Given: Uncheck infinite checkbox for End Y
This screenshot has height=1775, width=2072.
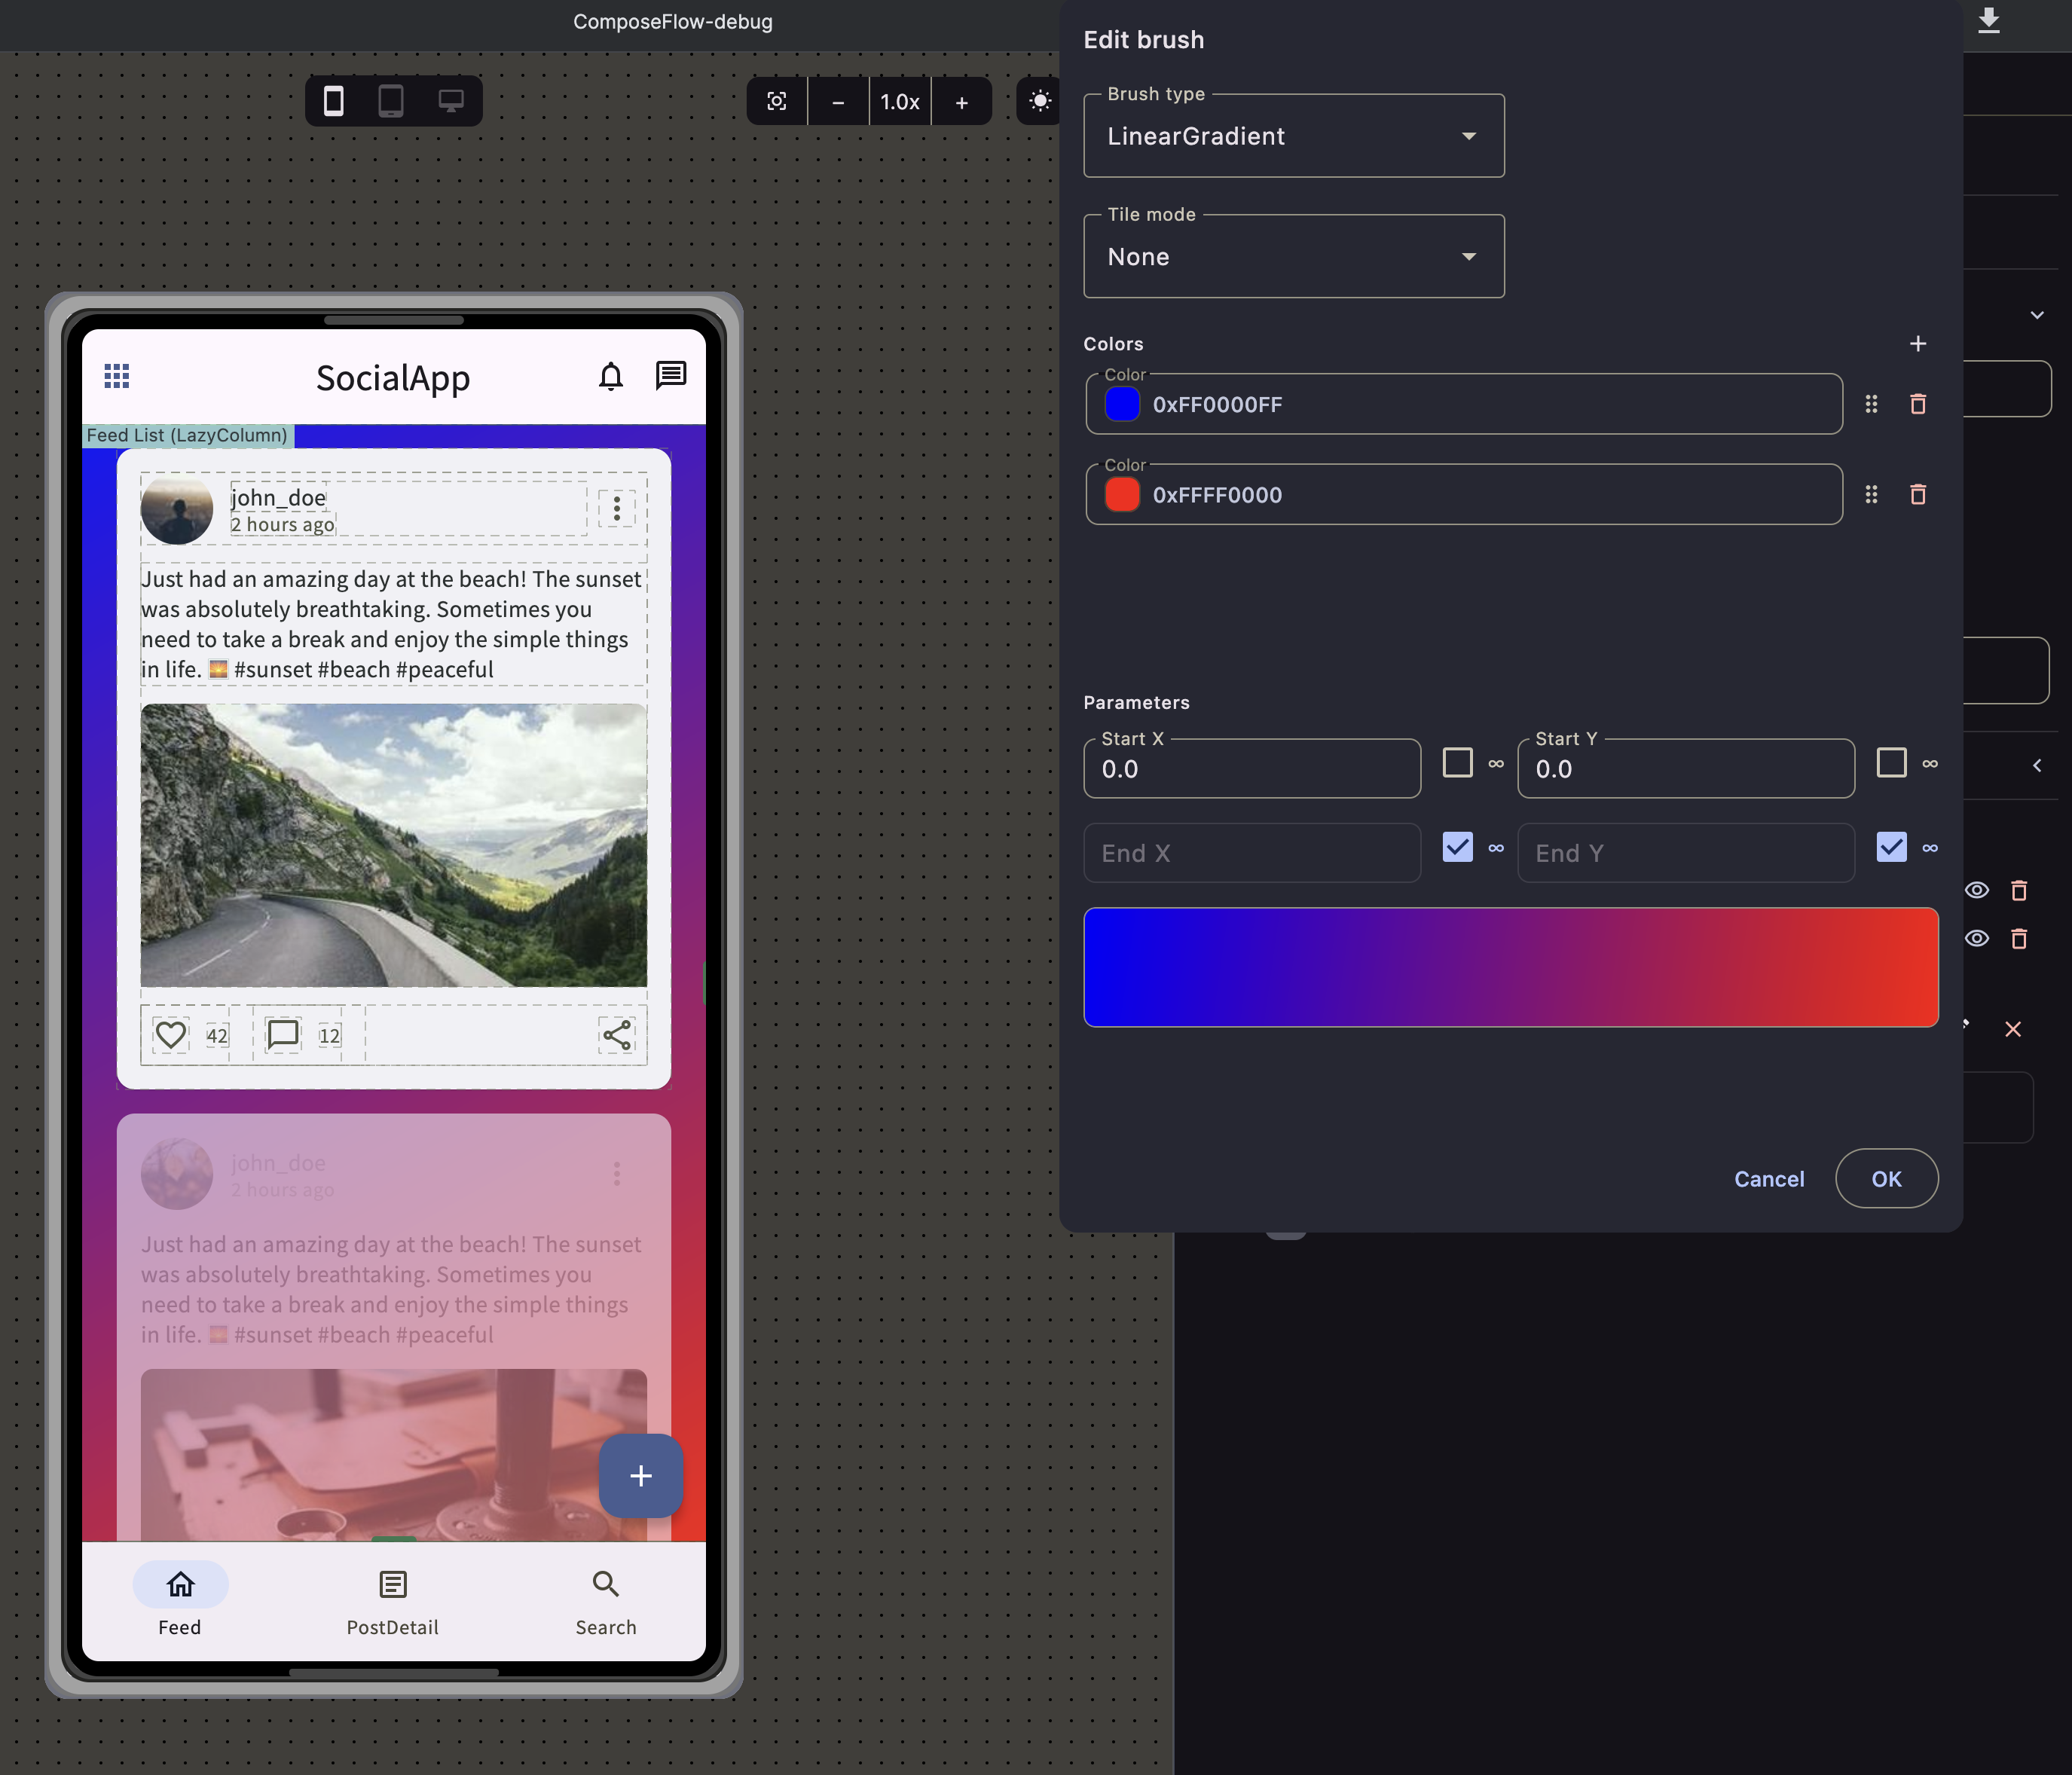Looking at the screenshot, I should click(x=1892, y=847).
